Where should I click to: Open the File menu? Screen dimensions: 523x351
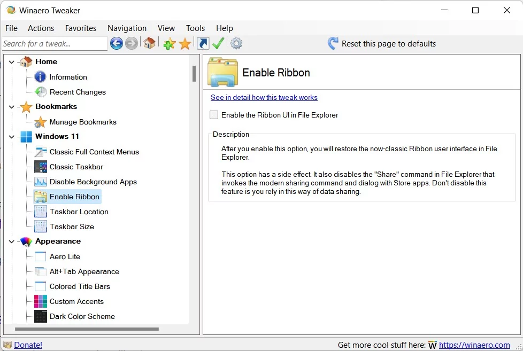[x=11, y=28]
